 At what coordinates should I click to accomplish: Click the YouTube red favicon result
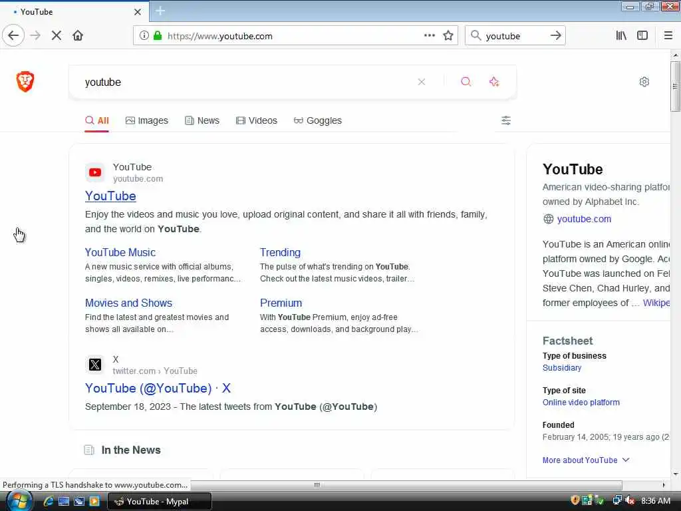coord(95,172)
